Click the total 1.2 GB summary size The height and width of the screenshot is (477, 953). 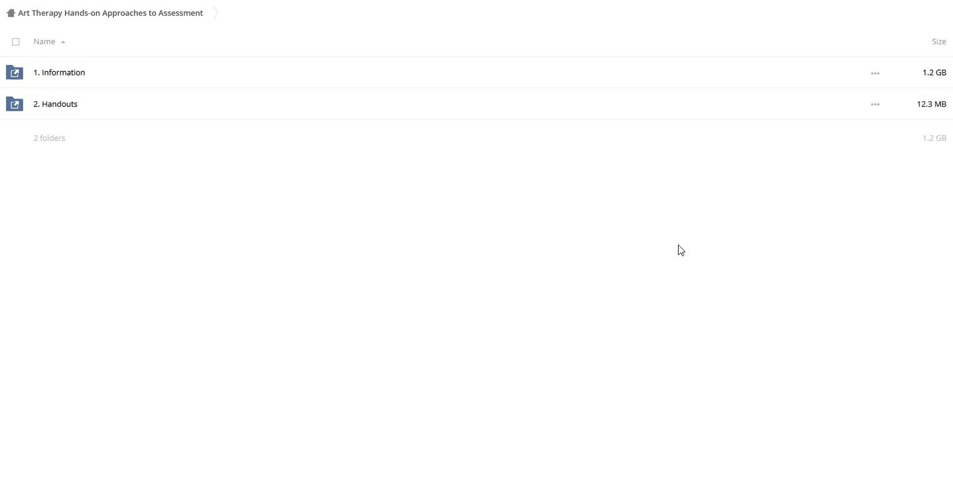(x=934, y=138)
